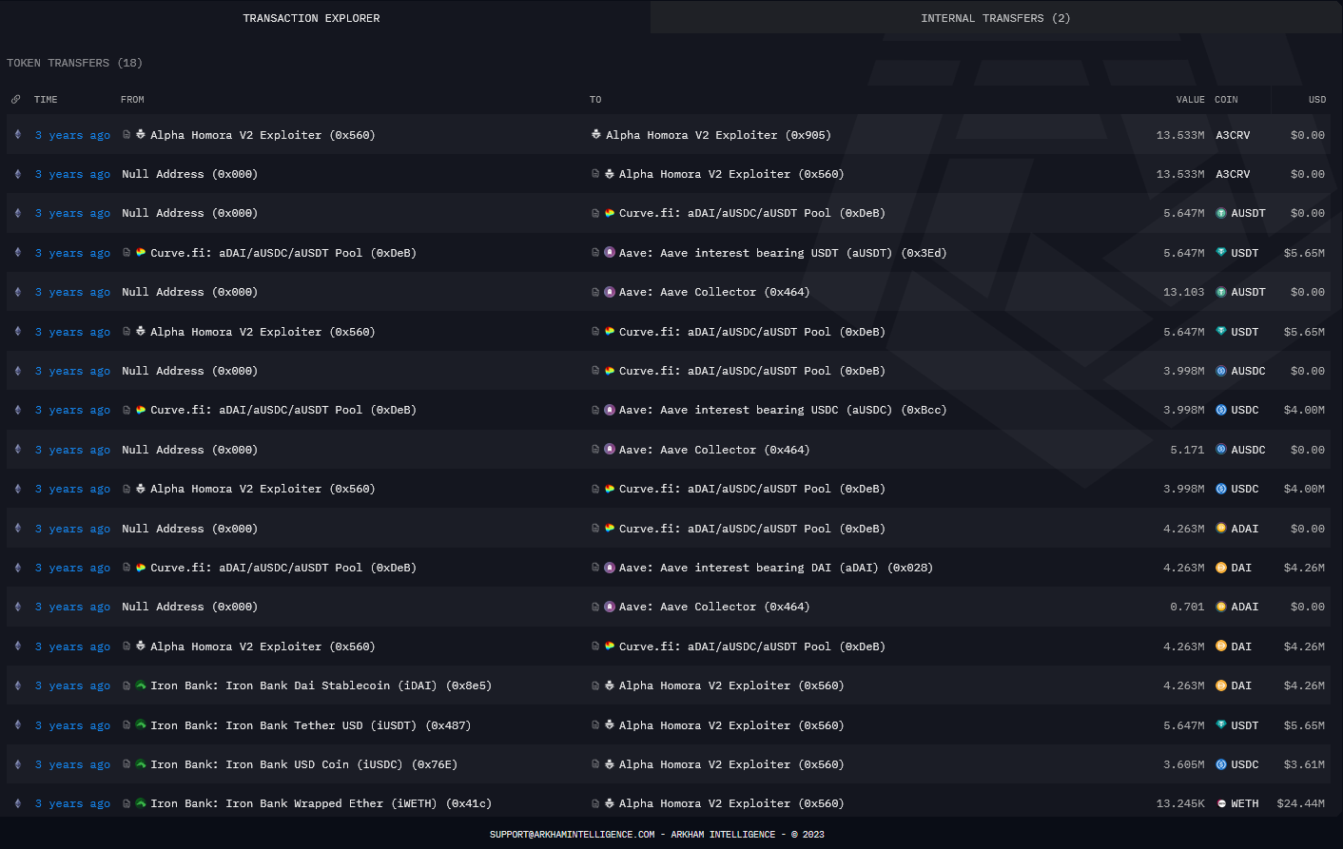Open Iron Bank Wrapped Ether (iWETH) (0x41c)
Screen dimensions: 1343x849
pyautogui.click(x=321, y=803)
